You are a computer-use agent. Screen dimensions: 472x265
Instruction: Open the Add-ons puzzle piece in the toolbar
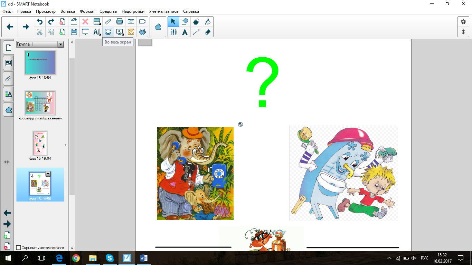coord(158,27)
